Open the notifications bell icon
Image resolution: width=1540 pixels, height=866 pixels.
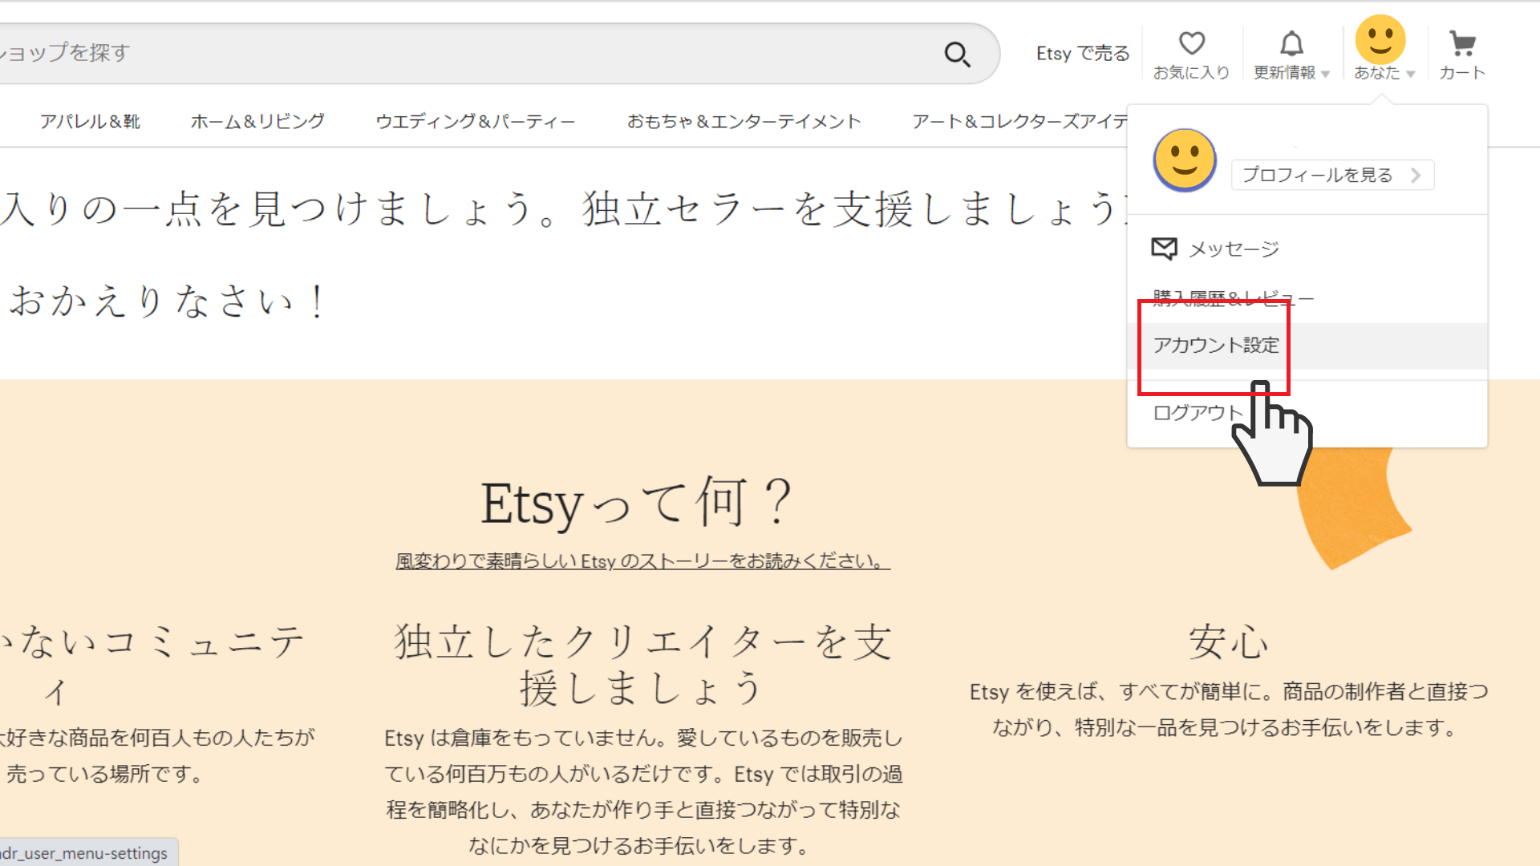click(1291, 43)
